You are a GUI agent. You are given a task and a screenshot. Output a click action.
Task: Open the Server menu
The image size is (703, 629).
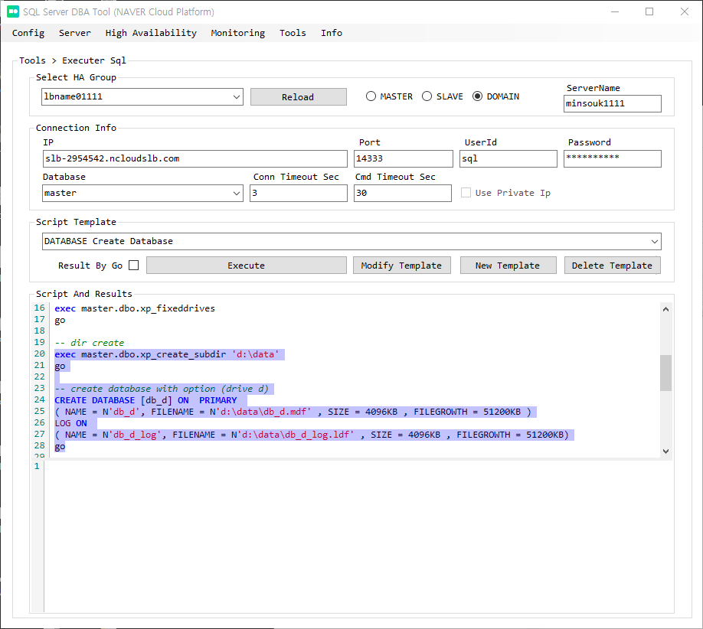[75, 33]
